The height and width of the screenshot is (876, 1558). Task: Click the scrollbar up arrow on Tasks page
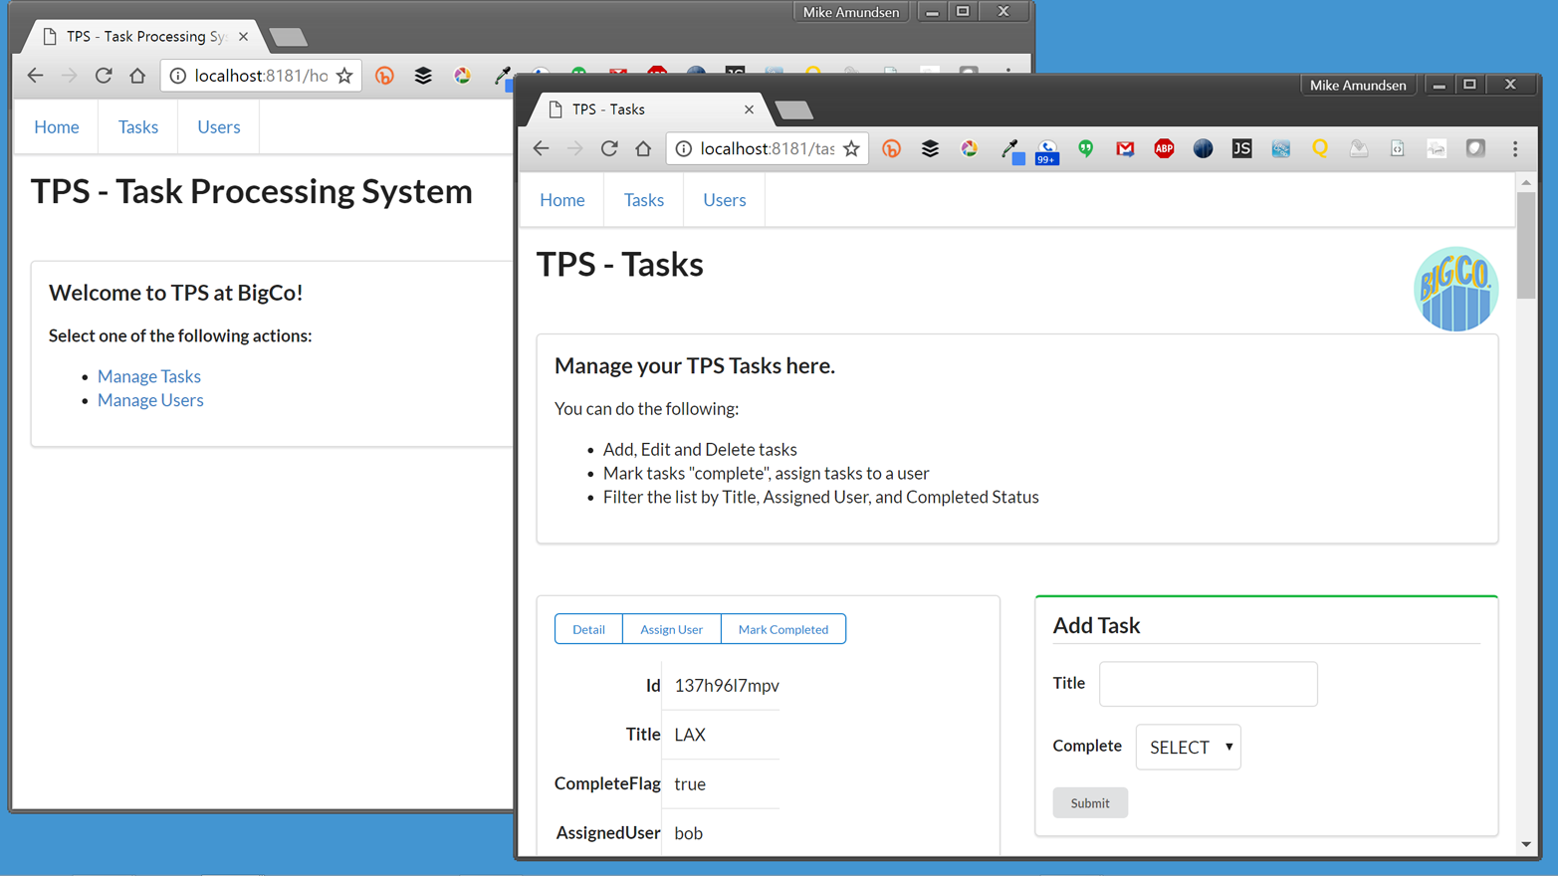(1526, 182)
